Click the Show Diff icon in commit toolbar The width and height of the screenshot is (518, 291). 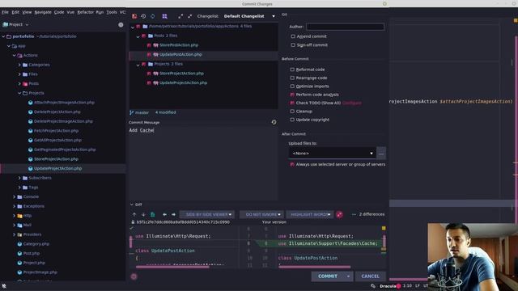[x=134, y=16]
